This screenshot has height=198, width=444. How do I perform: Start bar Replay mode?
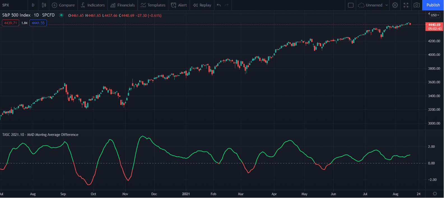(x=202, y=5)
